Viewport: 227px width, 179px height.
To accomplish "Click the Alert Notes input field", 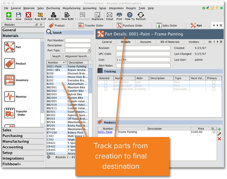I will pos(143,65).
